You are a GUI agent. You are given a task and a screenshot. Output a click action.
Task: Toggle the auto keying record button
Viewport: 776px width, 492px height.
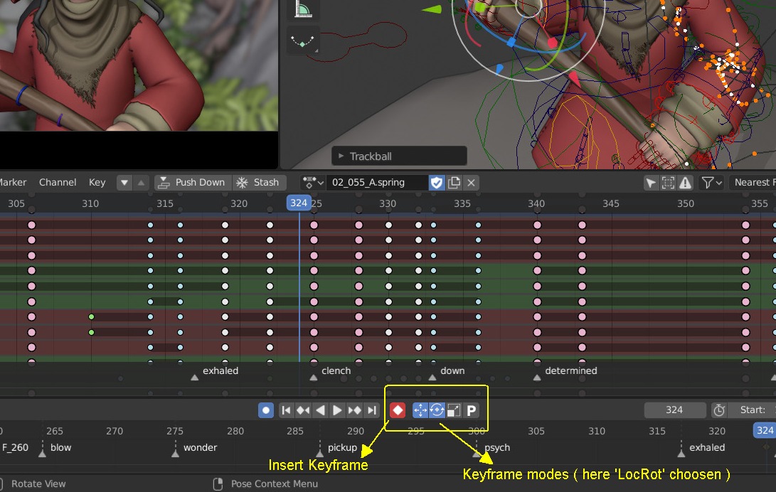pos(266,410)
